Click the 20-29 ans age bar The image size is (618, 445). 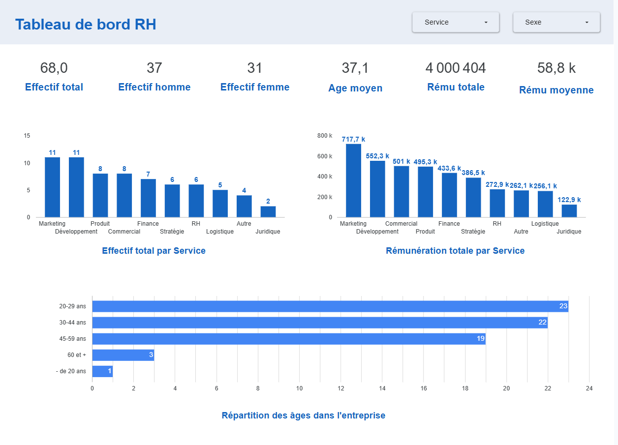point(330,306)
